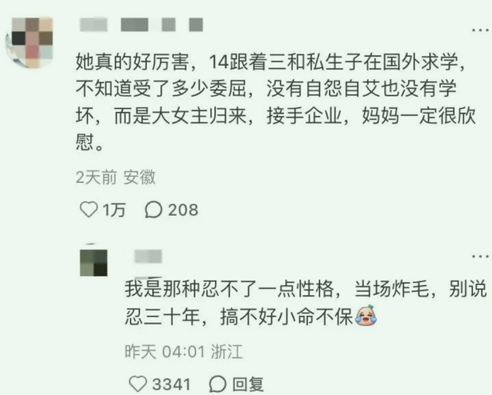Click the 安徽 location label

click(x=139, y=178)
